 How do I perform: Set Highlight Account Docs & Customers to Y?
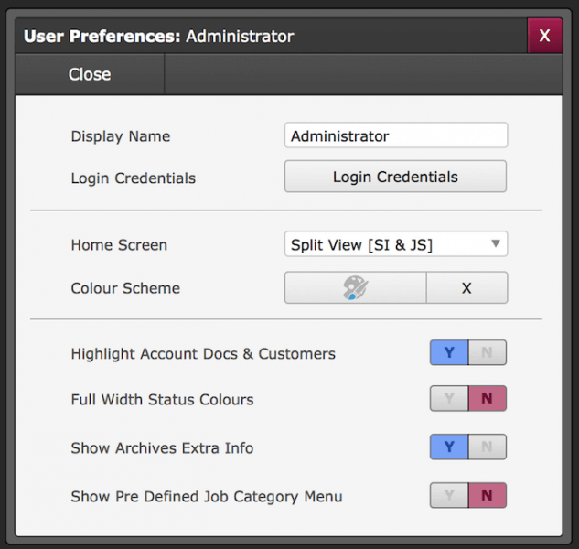[449, 353]
